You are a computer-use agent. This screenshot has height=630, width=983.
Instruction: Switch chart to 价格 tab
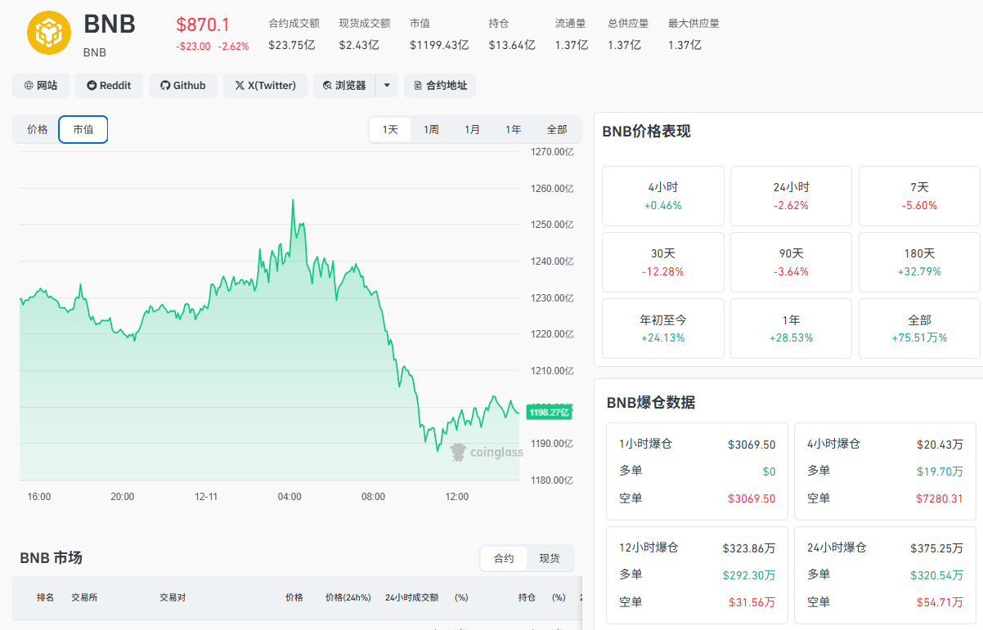(38, 129)
